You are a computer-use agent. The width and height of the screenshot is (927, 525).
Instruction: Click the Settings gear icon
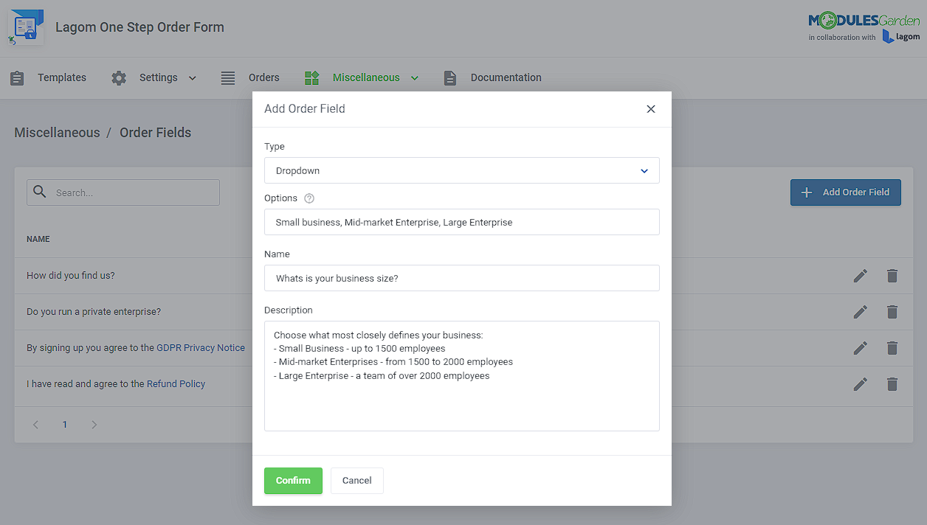coord(118,77)
